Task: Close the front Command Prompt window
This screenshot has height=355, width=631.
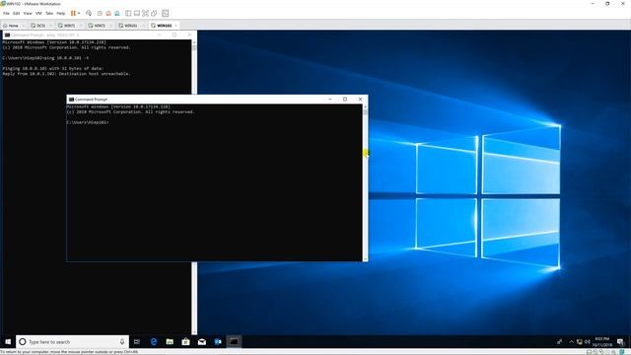Action: [360, 99]
